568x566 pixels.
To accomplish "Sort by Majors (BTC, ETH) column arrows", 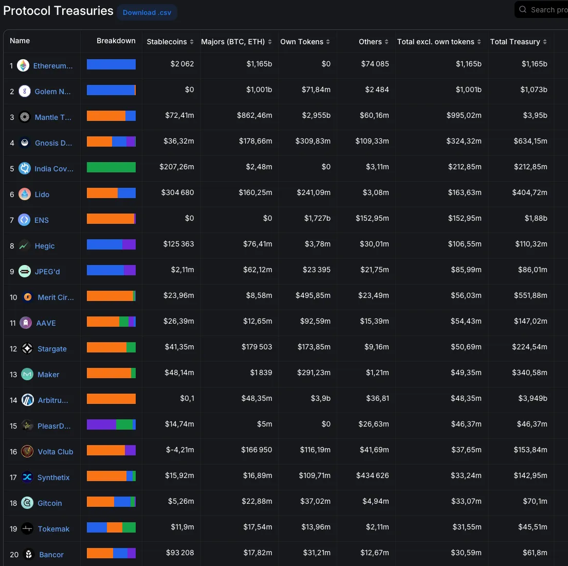I will click(x=270, y=42).
